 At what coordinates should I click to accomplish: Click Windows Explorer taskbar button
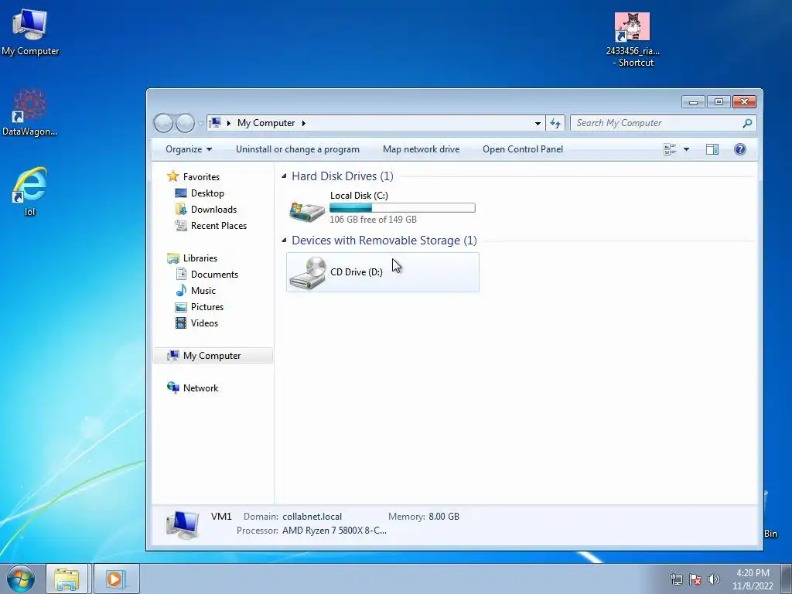point(67,579)
